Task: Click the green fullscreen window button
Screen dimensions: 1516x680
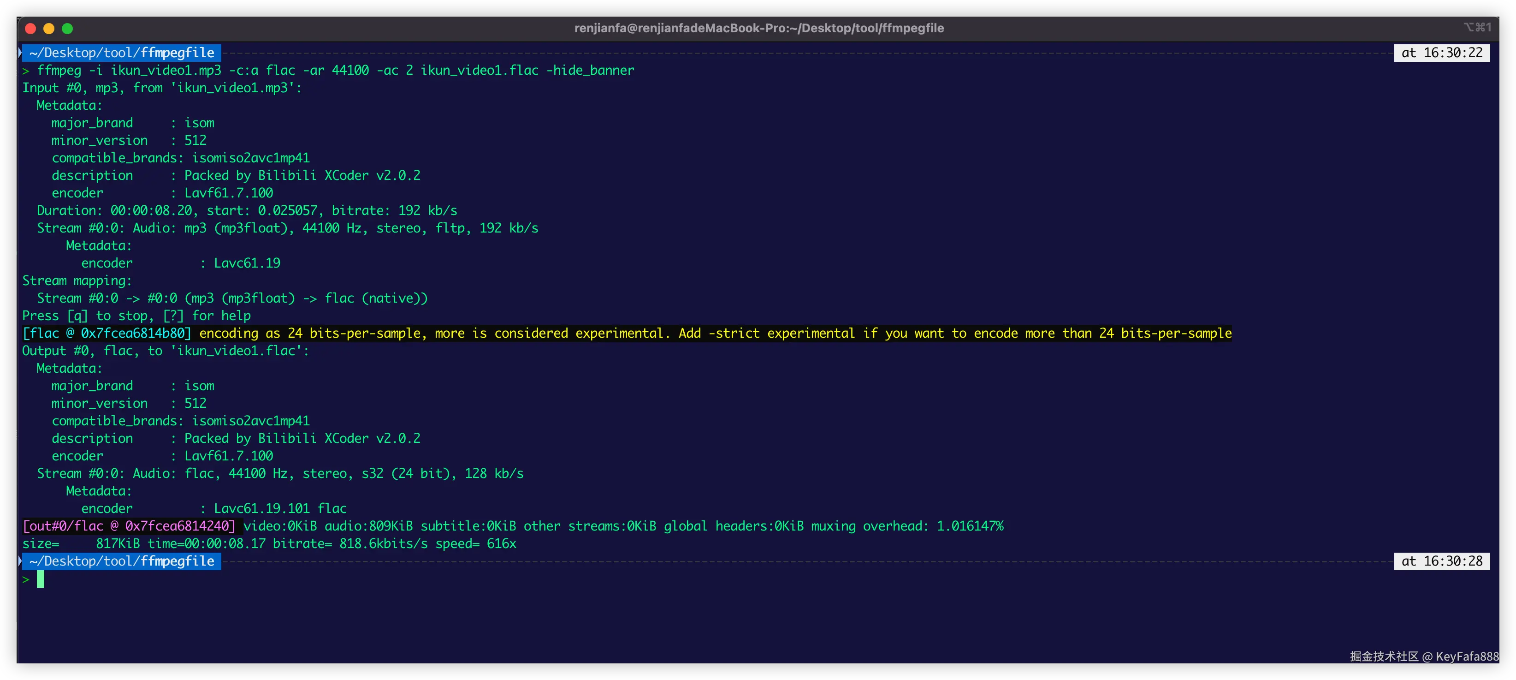Action: (67, 28)
